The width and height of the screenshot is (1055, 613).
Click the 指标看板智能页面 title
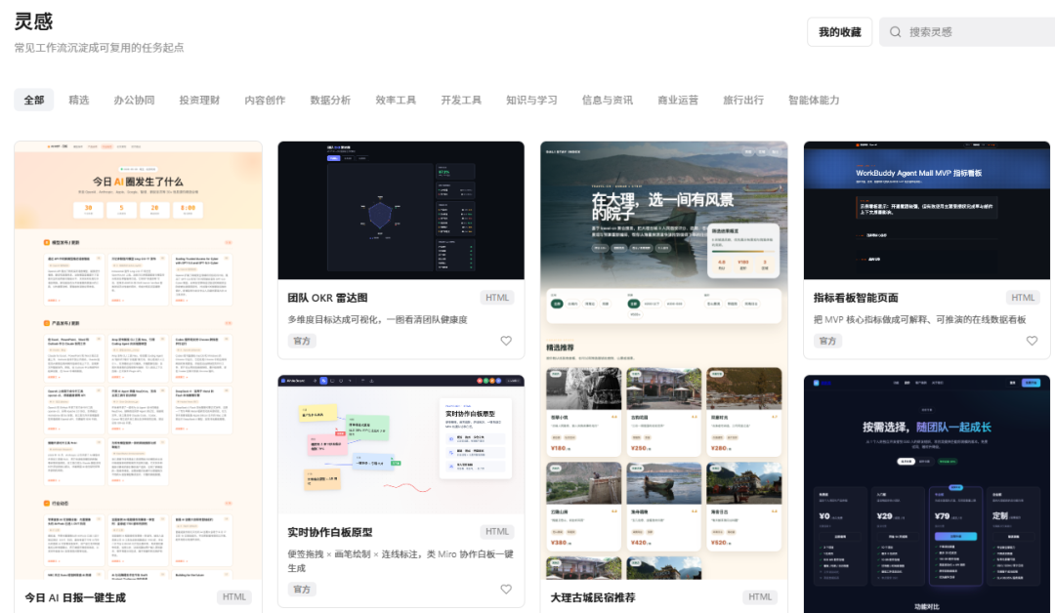pyautogui.click(x=855, y=298)
